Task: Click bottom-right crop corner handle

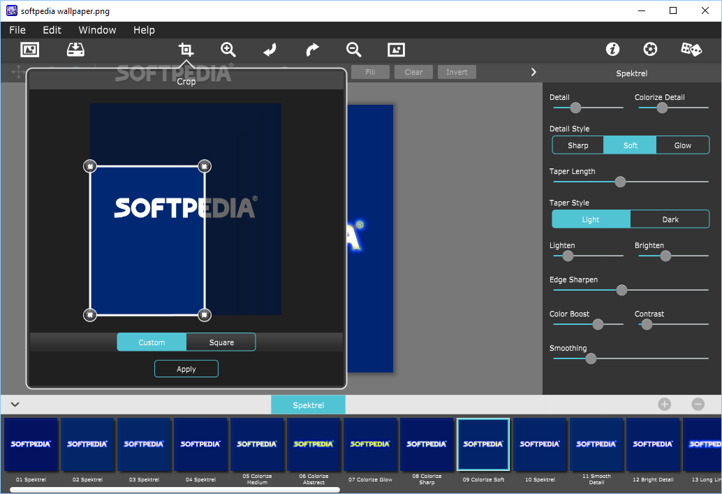Action: [x=205, y=314]
